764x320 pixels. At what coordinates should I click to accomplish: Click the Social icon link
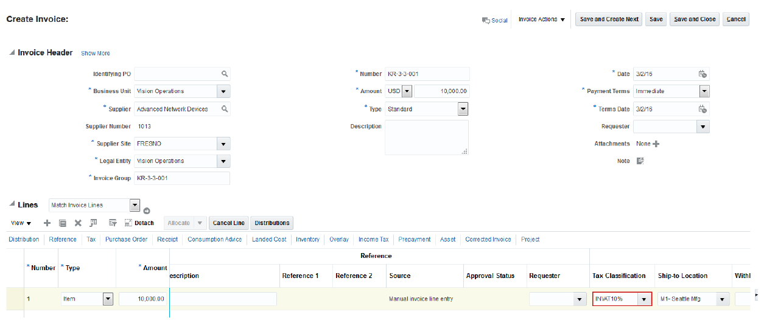tap(494, 20)
